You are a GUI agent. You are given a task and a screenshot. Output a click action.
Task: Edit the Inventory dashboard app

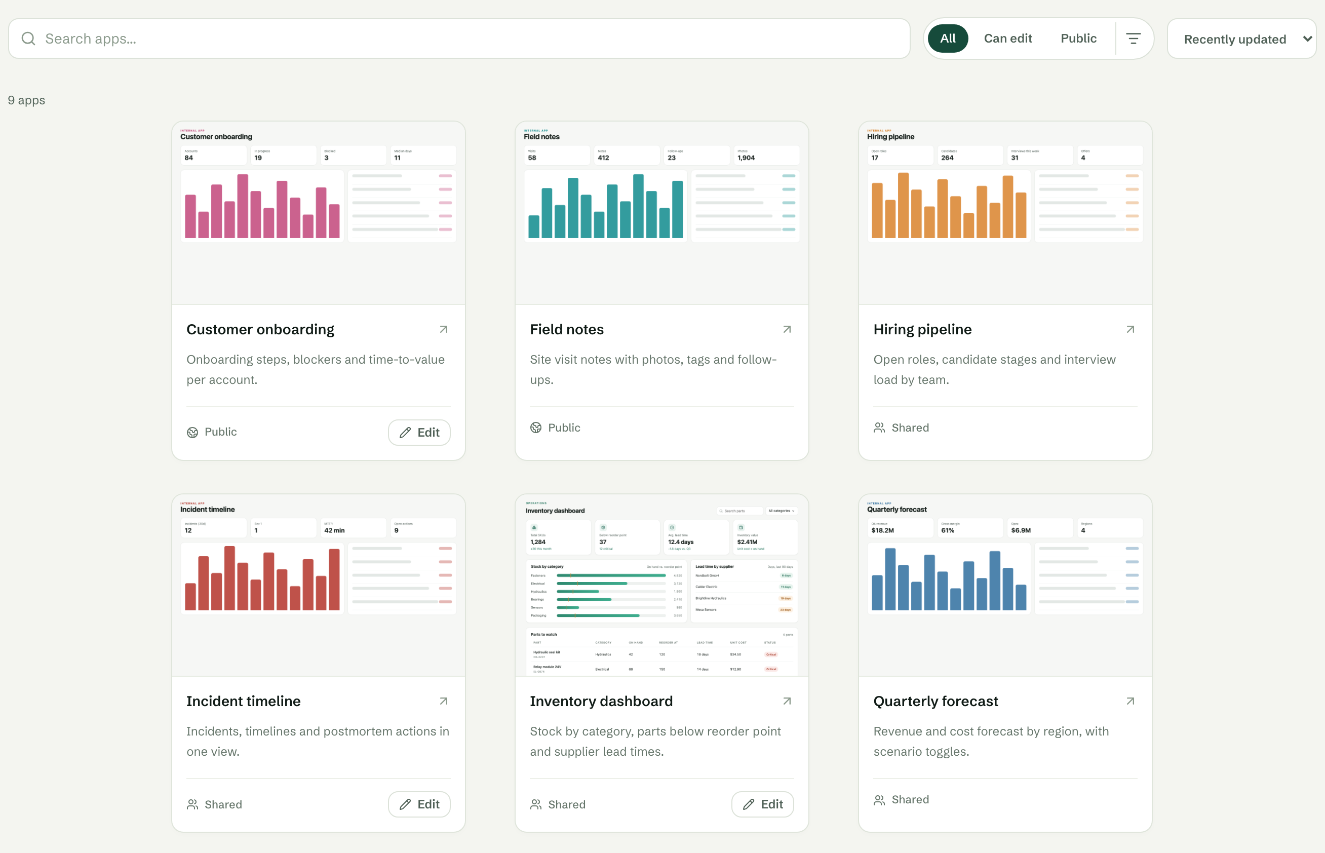point(762,804)
